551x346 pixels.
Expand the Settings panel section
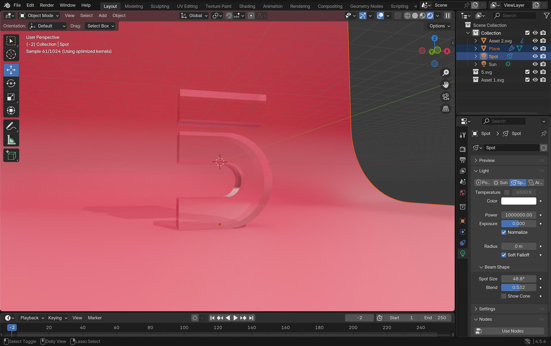[x=486, y=309]
